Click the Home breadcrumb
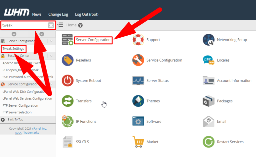 (x=71, y=25)
